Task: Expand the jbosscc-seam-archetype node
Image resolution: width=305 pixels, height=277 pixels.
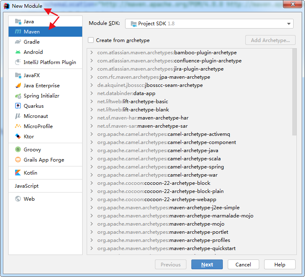Action: pos(92,85)
